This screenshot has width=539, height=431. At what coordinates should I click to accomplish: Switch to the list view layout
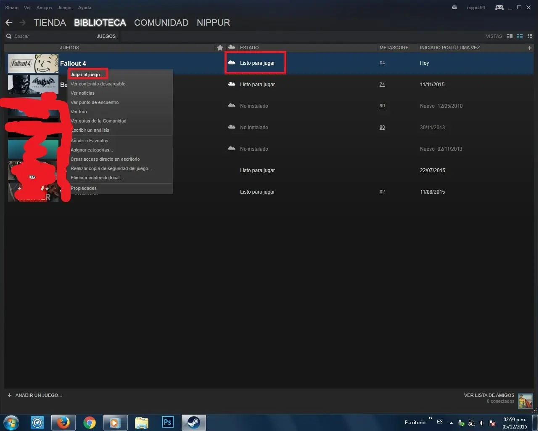coord(520,36)
